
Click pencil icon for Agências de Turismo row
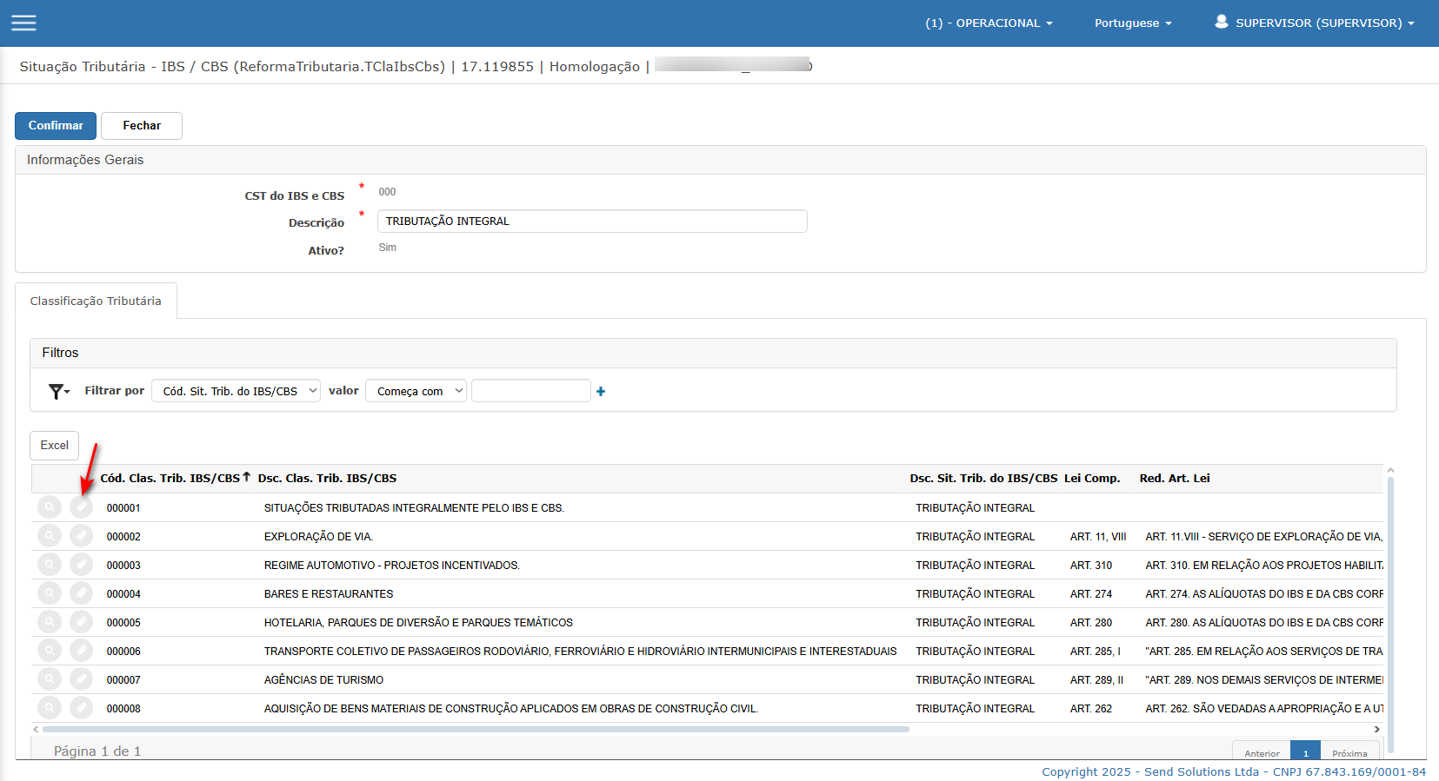tap(81, 679)
